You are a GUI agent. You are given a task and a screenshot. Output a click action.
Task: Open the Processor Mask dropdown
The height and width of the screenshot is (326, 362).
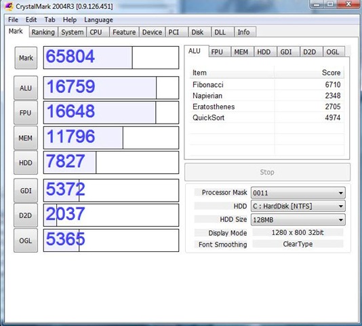point(298,193)
